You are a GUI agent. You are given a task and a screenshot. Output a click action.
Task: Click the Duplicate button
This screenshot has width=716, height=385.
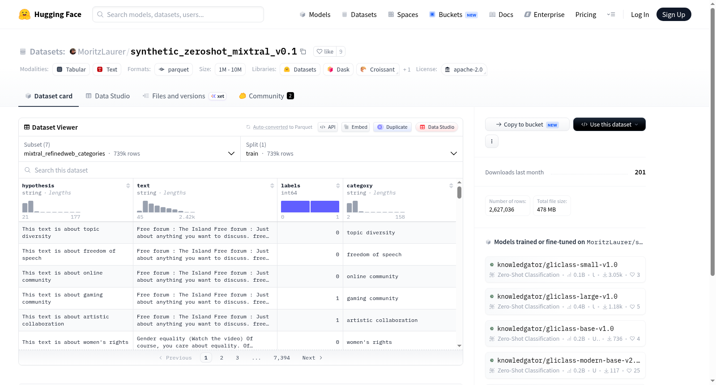tap(392, 127)
